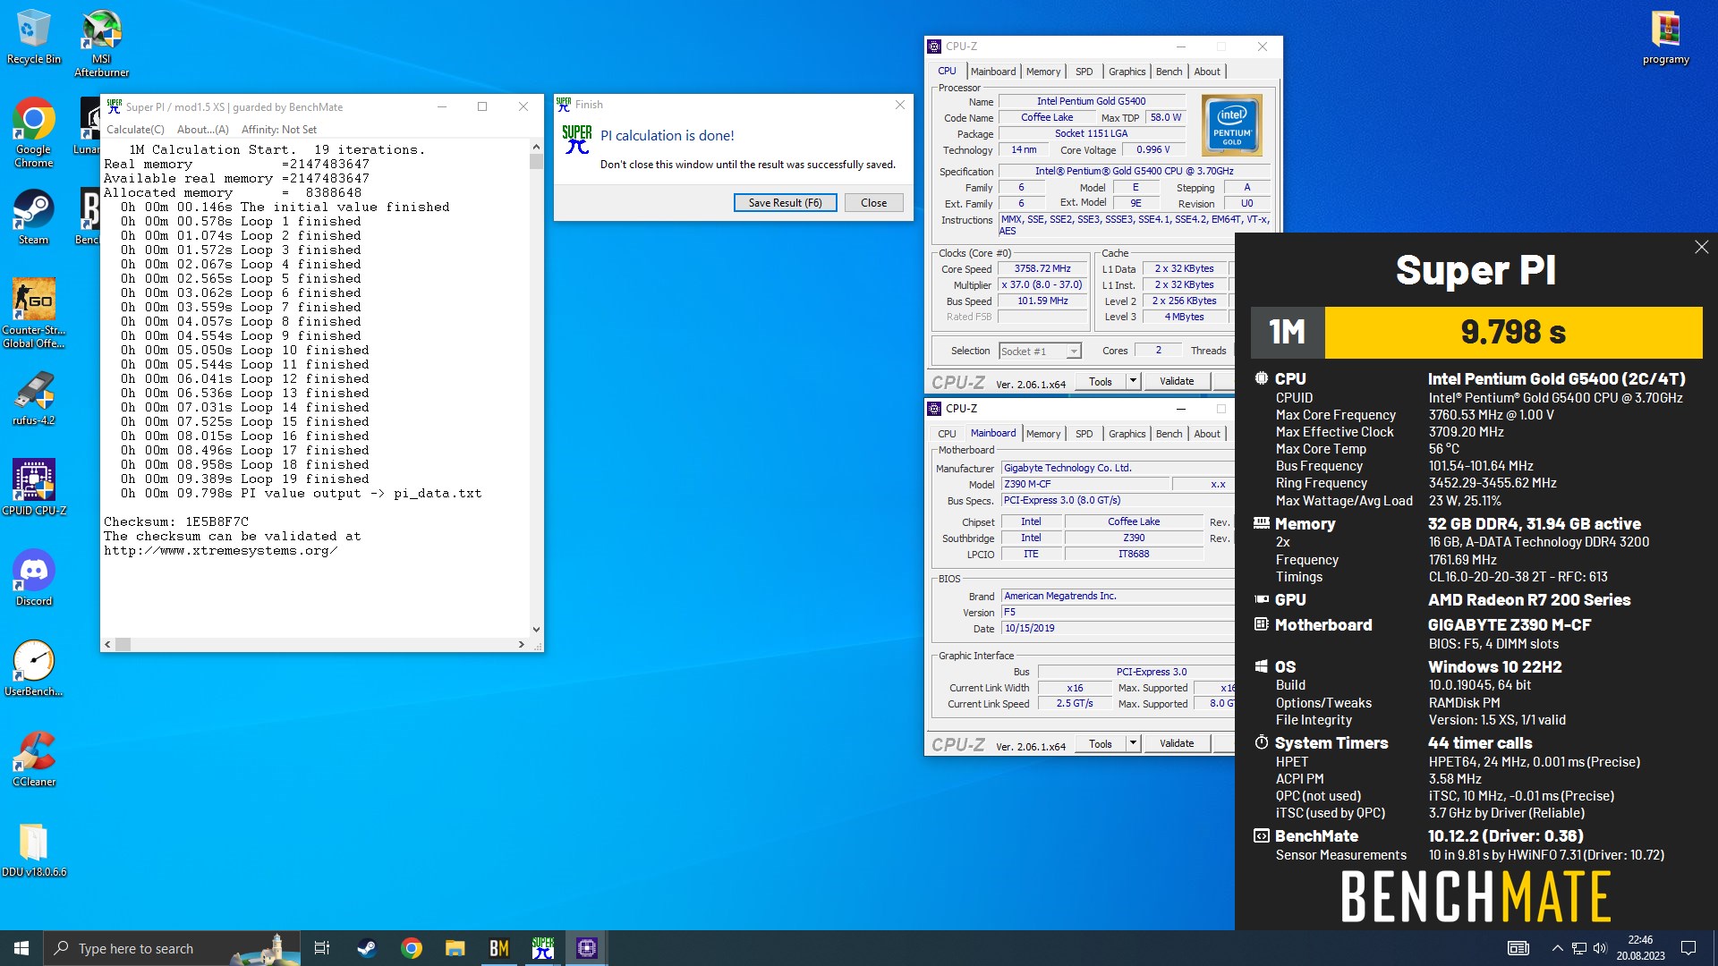
Task: Click Tools button in upper CPU-Z window
Action: point(1100,382)
